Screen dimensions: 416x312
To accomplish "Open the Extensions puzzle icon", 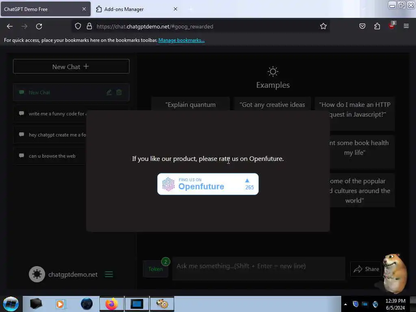I will point(377,26).
